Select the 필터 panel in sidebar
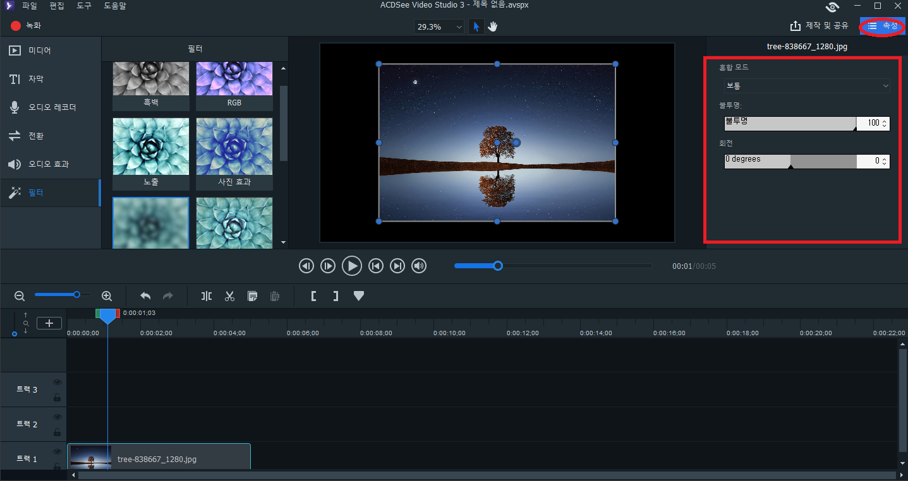This screenshot has width=908, height=481. tap(51, 193)
